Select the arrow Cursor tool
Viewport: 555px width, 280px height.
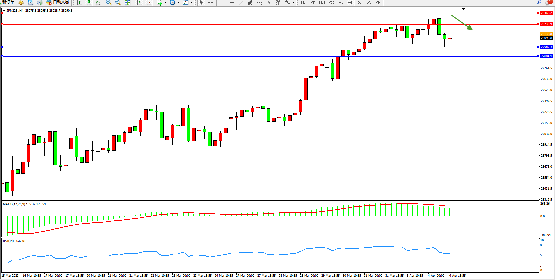click(x=201, y=3)
